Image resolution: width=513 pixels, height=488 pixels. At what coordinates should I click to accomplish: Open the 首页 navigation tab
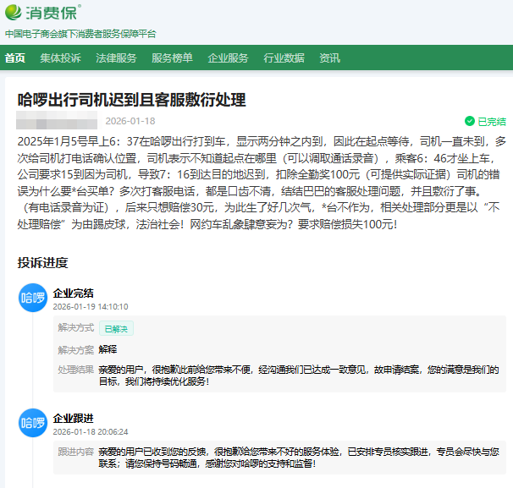15,58
